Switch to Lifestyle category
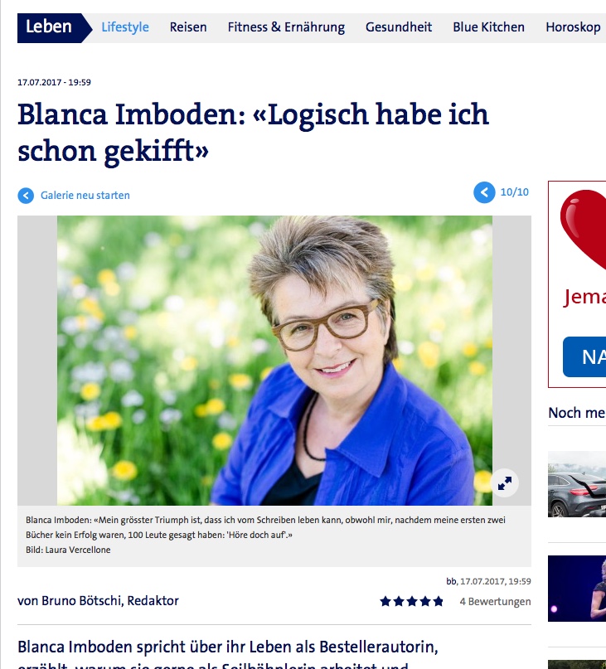606x669 pixels. 125,27
